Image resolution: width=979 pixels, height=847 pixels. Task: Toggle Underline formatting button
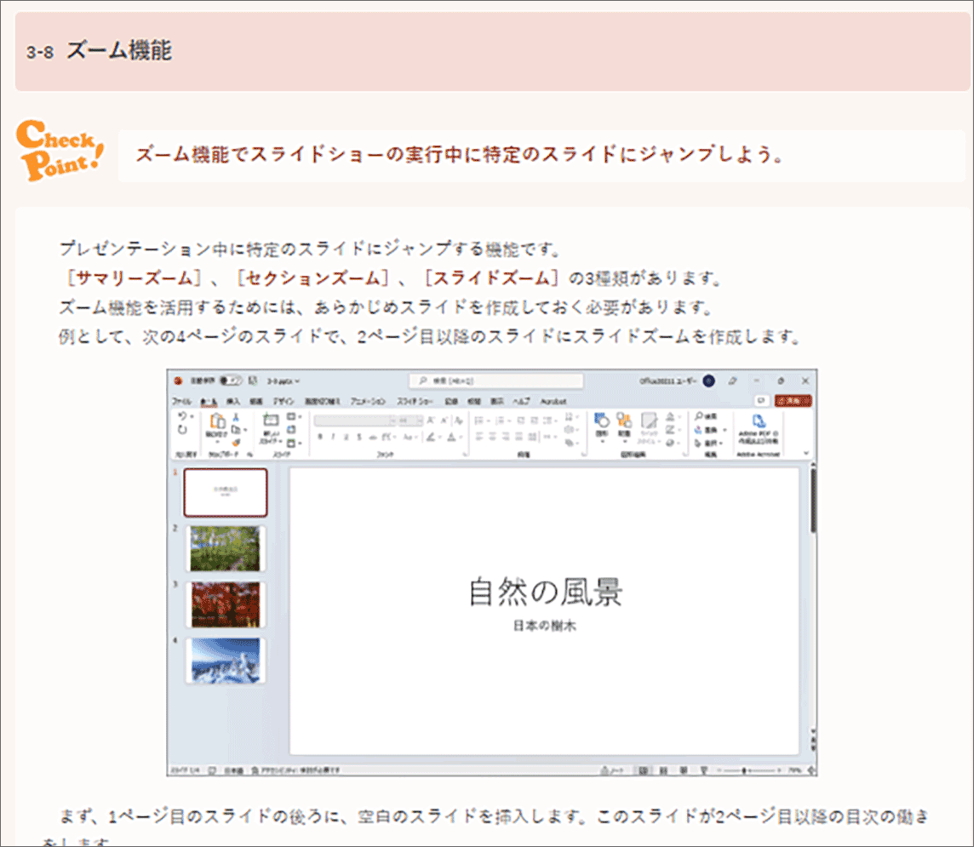pyautogui.click(x=346, y=437)
